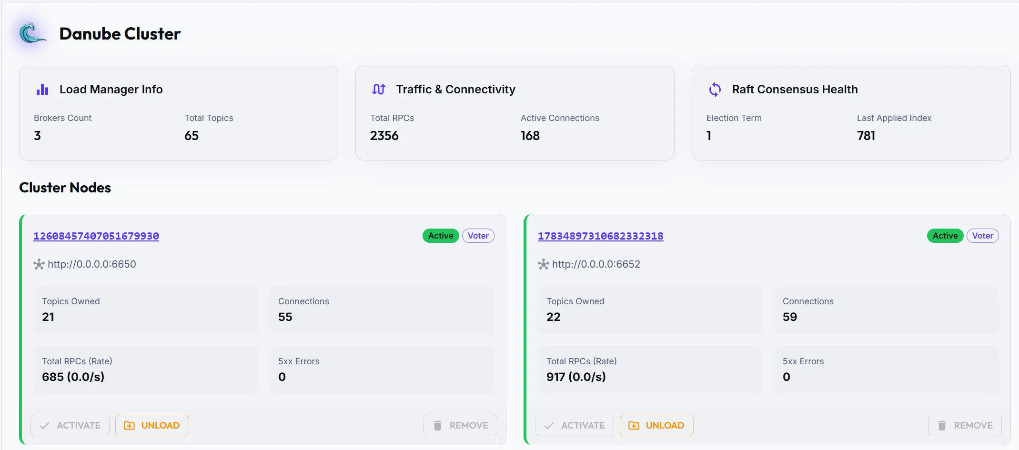Click the Cluster Nodes heading

coord(65,188)
